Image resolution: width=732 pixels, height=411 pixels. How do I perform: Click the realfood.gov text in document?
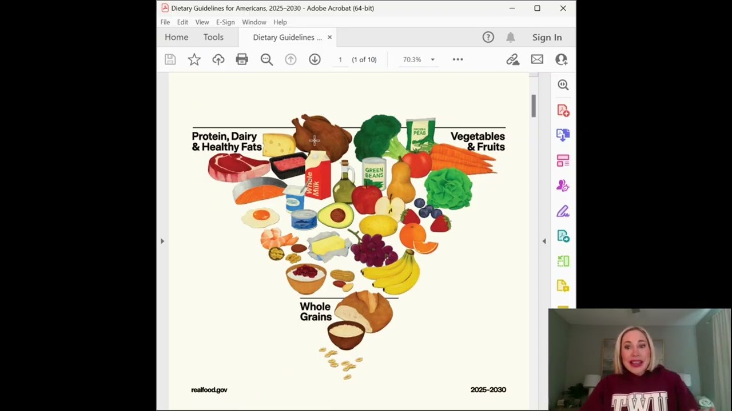209,390
